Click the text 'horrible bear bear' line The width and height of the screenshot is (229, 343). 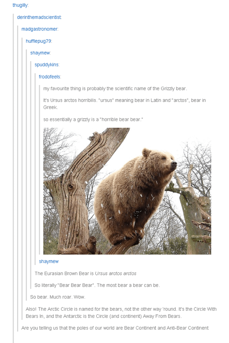pyautogui.click(x=93, y=119)
